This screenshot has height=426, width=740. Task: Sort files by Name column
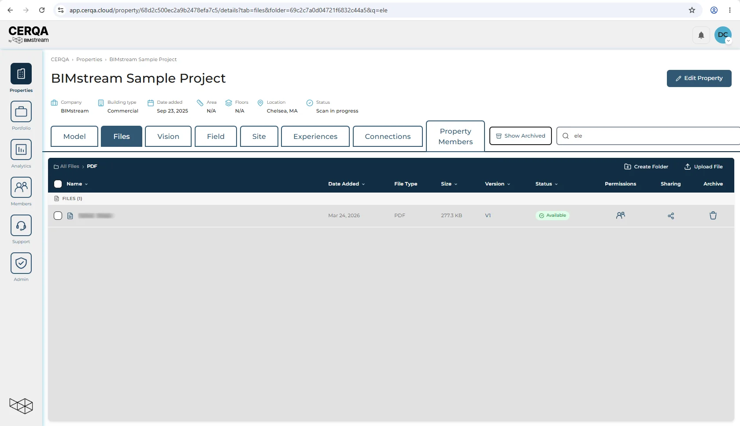pos(77,184)
